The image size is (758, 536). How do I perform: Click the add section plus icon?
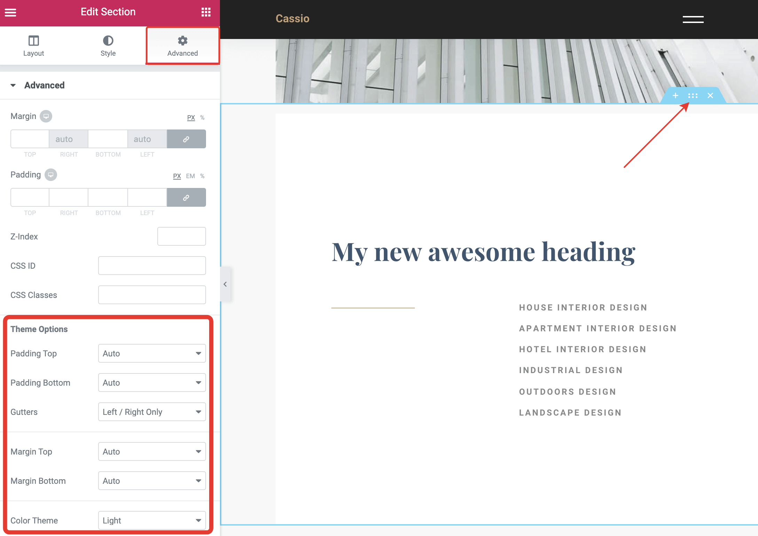coord(676,95)
